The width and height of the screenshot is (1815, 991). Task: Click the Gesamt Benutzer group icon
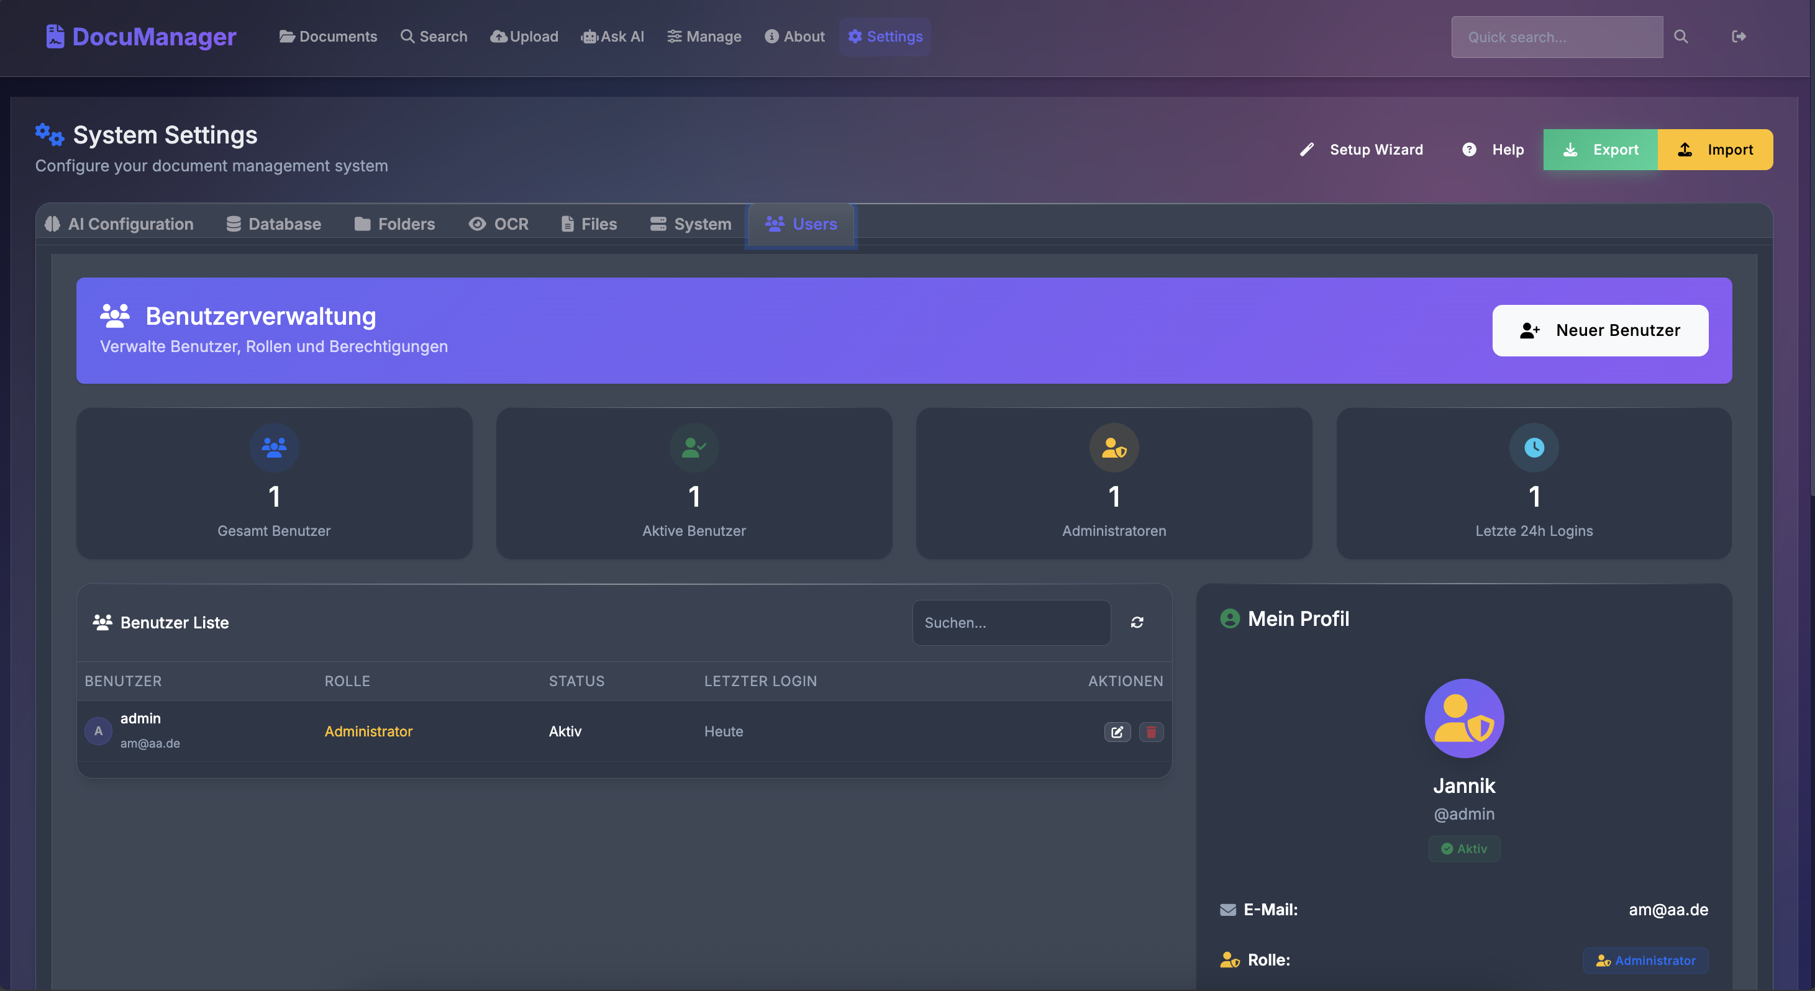coord(274,447)
